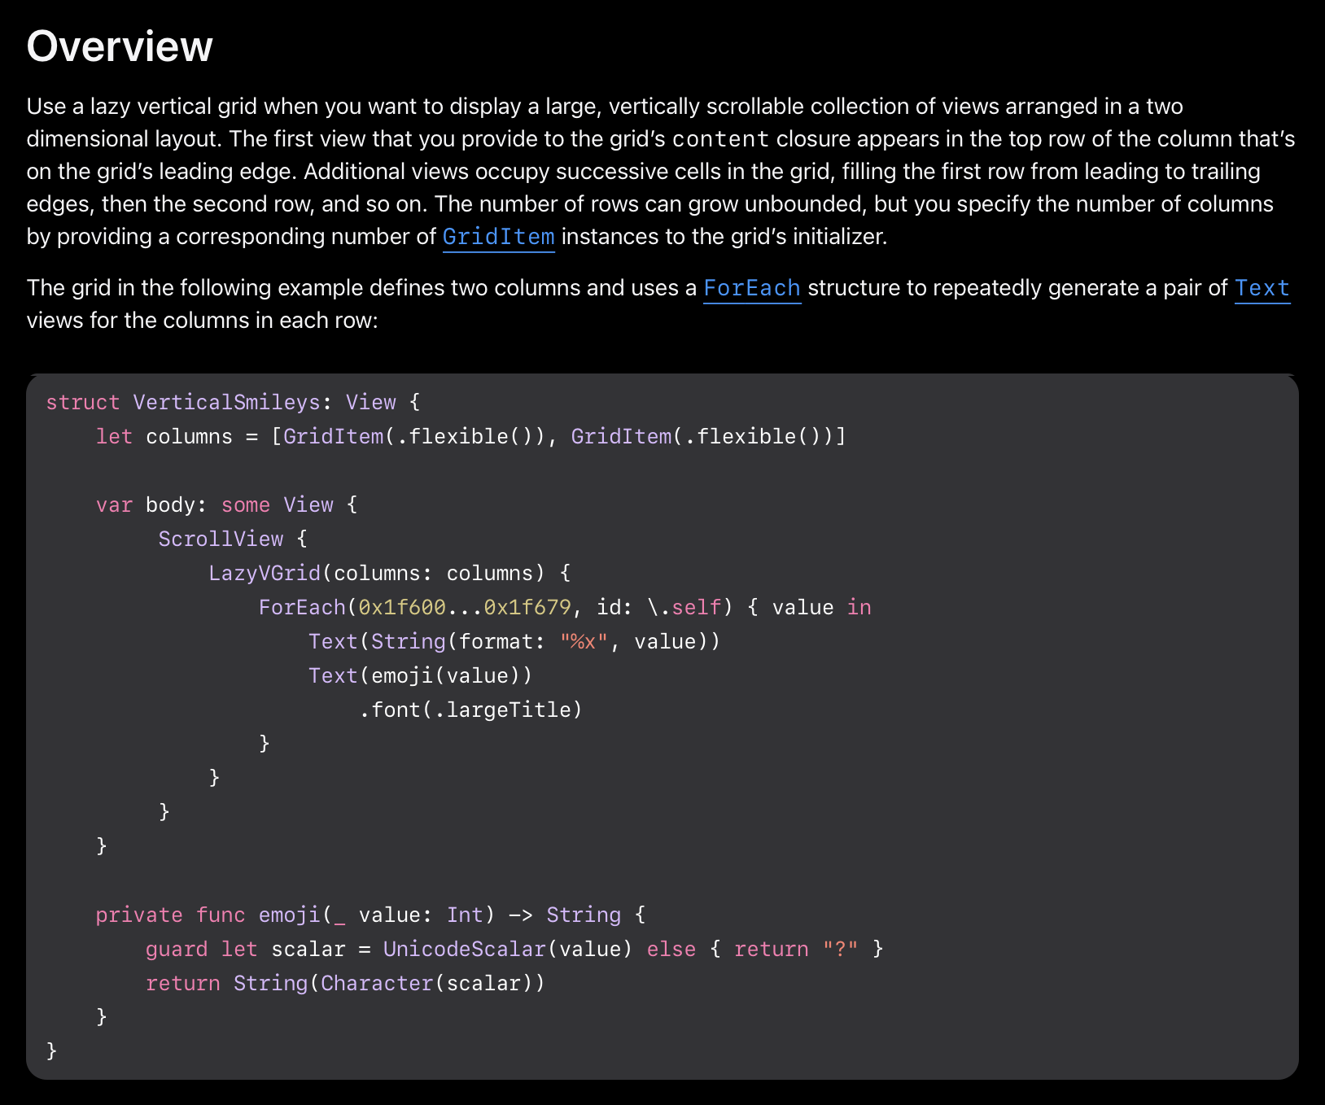Click 'Text(String(format: "%x", value))' line

[514, 641]
